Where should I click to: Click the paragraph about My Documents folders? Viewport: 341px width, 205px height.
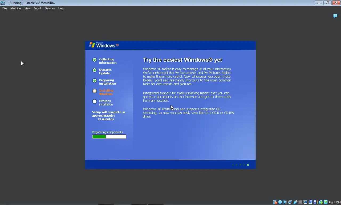coord(187,76)
